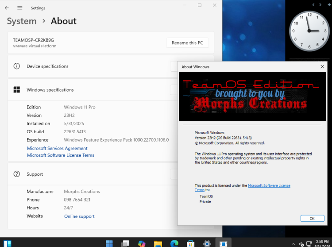This screenshot has height=247, width=332.
Task: Close the About Windows dialog
Action: [x=322, y=67]
